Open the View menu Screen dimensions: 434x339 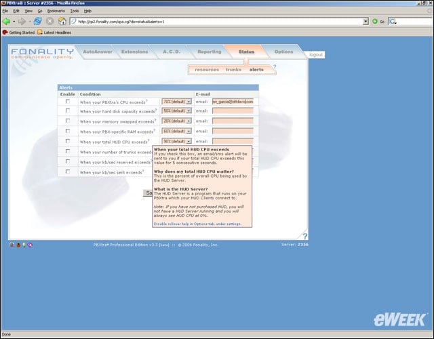click(x=28, y=11)
